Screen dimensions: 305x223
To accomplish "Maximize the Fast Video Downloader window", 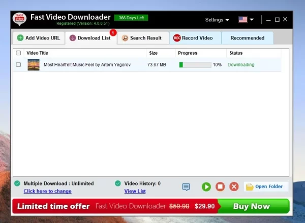I will 277,20.
